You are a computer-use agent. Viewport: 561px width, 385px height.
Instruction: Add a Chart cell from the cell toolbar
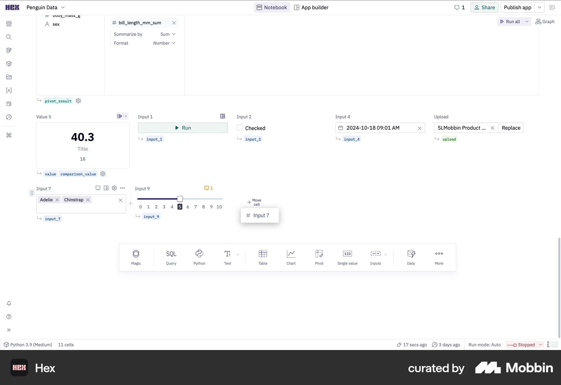pos(291,257)
